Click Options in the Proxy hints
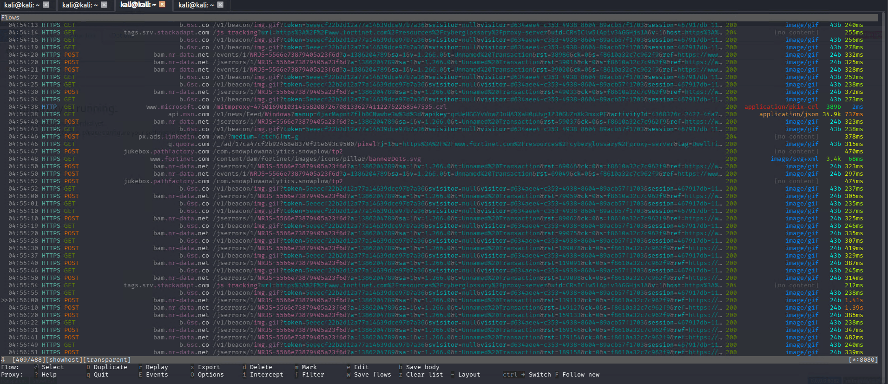This screenshot has height=384, width=888. [211, 375]
